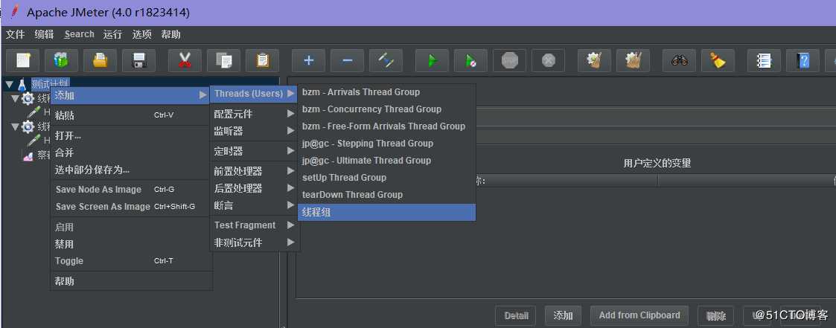Viewport: 836px width, 328px height.
Task: Save the test plan with floppy icon
Action: pos(139,60)
